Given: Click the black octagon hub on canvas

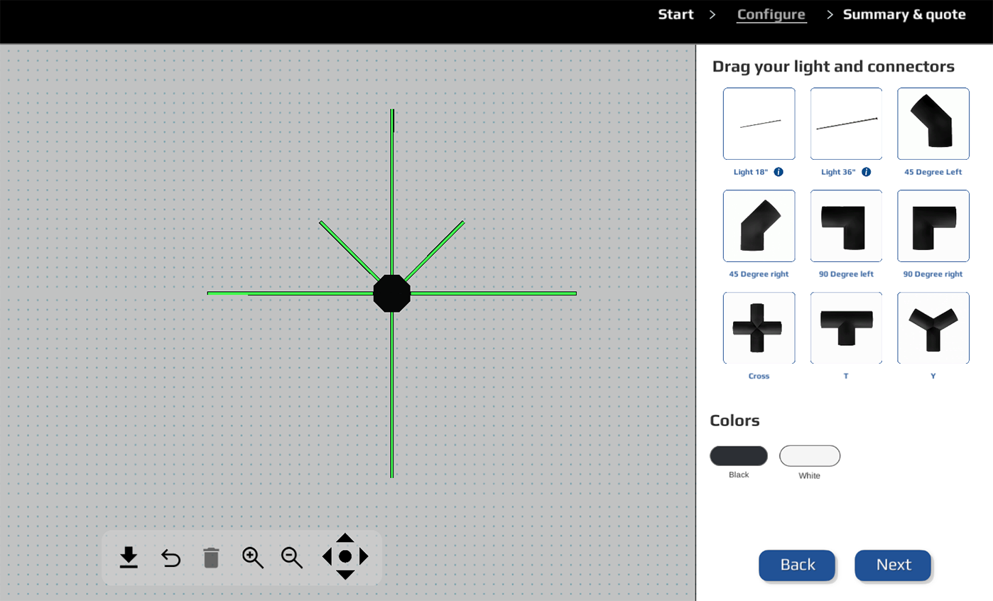Looking at the screenshot, I should [392, 293].
